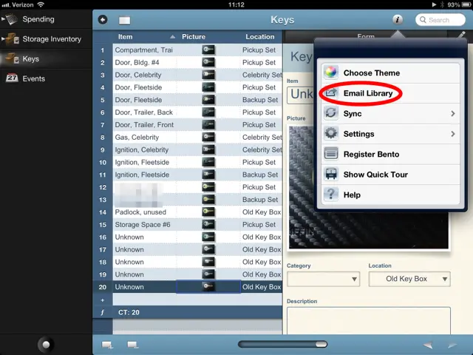Open the Location dropdown showing Old Key Box
The width and height of the screenshot is (473, 355).
409,279
